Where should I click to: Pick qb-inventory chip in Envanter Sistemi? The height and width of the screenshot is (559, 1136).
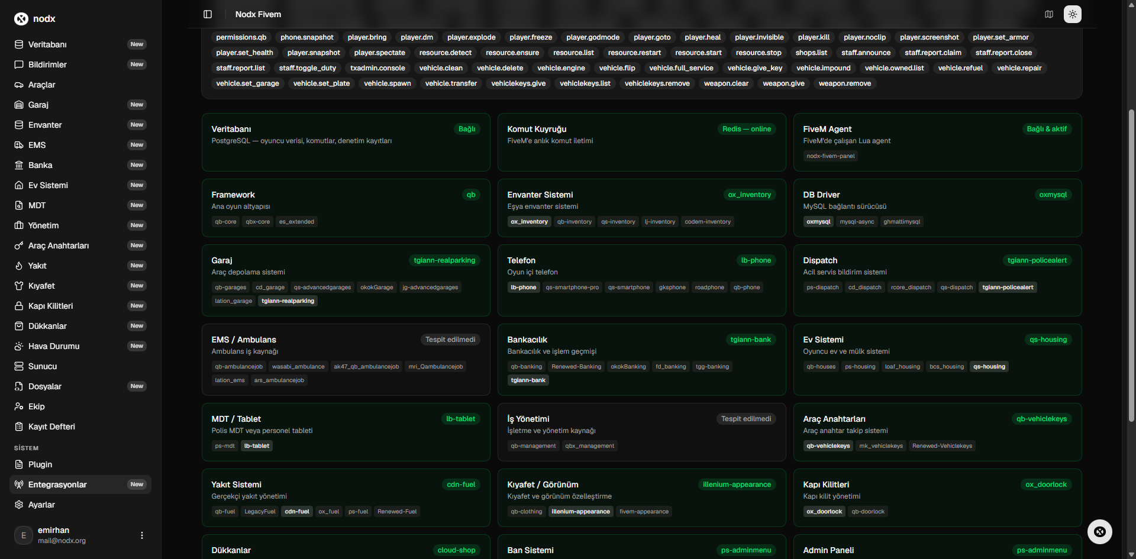coord(575,222)
